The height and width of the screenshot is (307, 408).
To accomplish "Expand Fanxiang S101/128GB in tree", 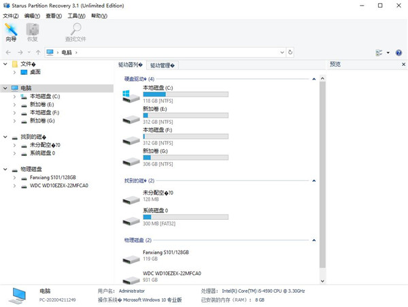I will point(14,178).
